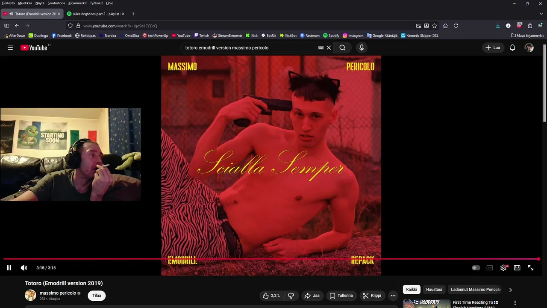Reload the current page

click(x=456, y=26)
